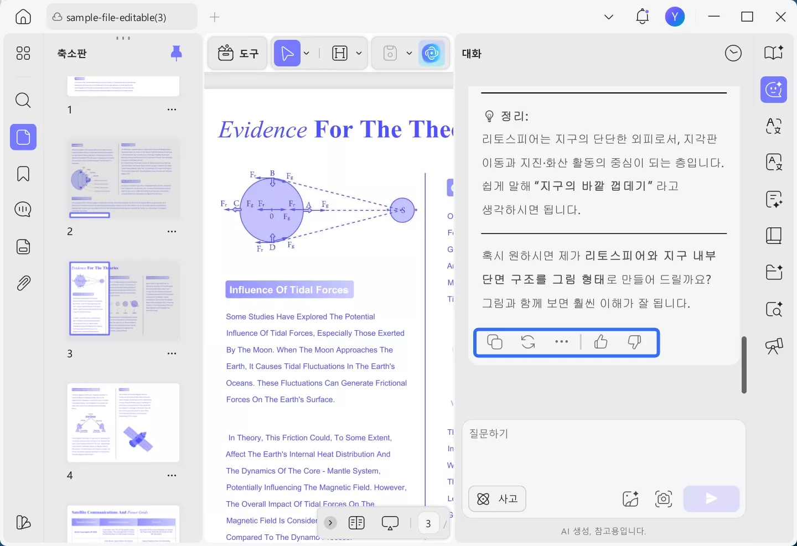Open the document translation icon below translate
Viewport: 797px width, 546px height.
[774, 162]
